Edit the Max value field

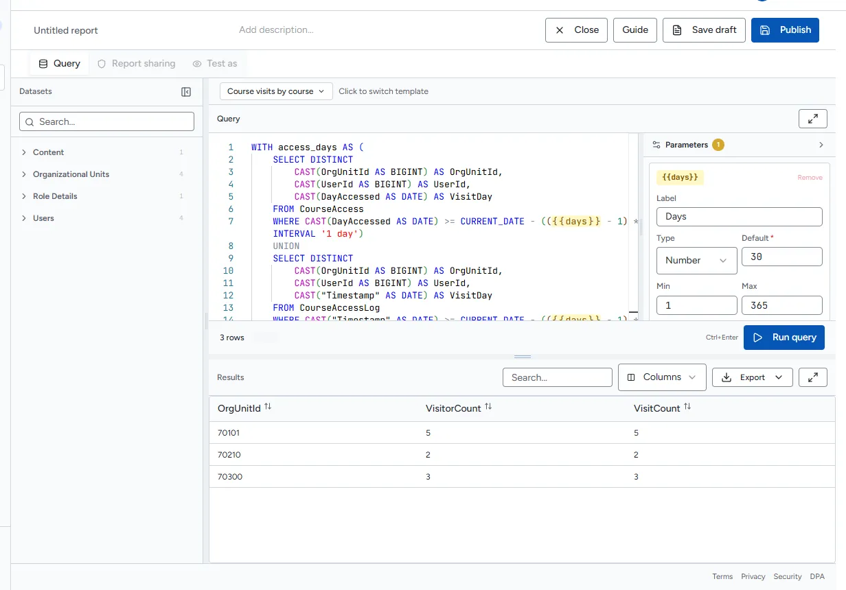coord(781,305)
